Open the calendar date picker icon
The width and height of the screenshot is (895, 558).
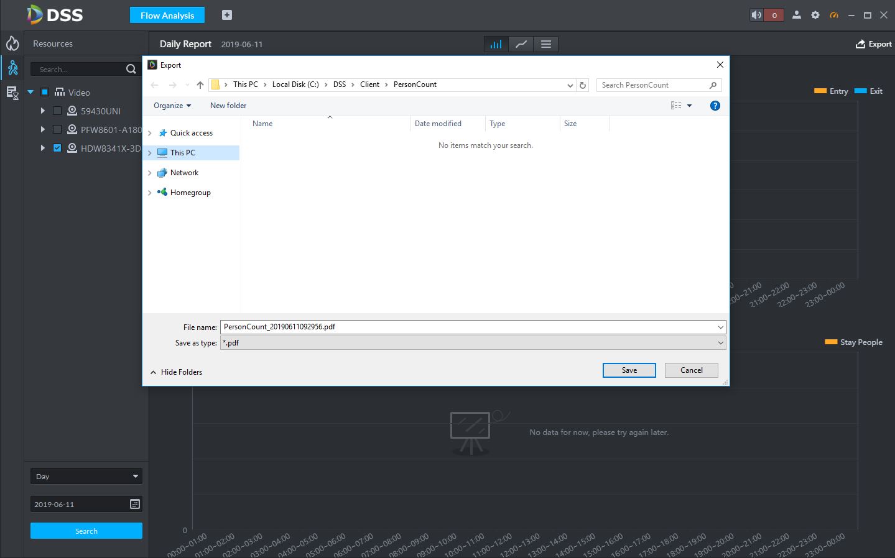pyautogui.click(x=135, y=504)
